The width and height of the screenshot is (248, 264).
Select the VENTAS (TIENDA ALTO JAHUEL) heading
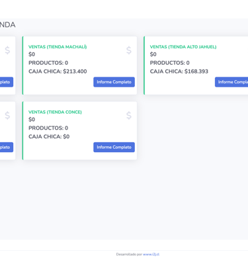coord(183,47)
